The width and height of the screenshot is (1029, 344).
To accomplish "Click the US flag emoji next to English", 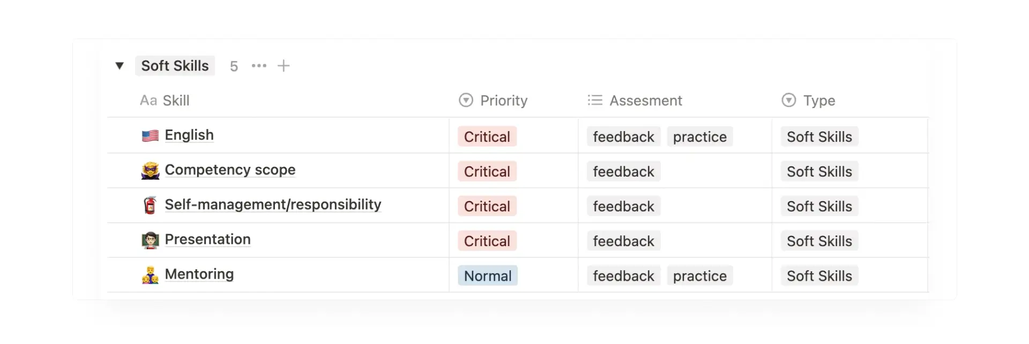I will (150, 135).
